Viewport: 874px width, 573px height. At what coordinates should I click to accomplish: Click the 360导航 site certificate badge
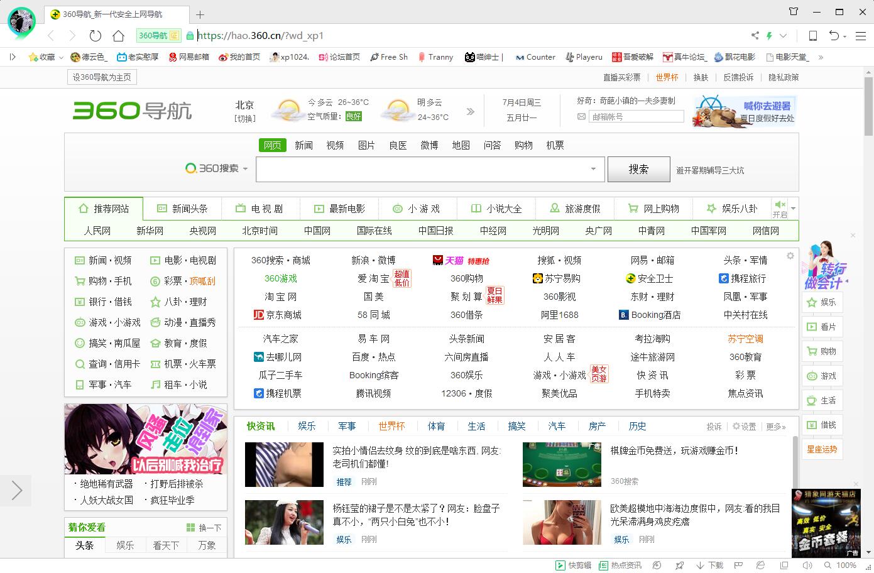[x=158, y=36]
